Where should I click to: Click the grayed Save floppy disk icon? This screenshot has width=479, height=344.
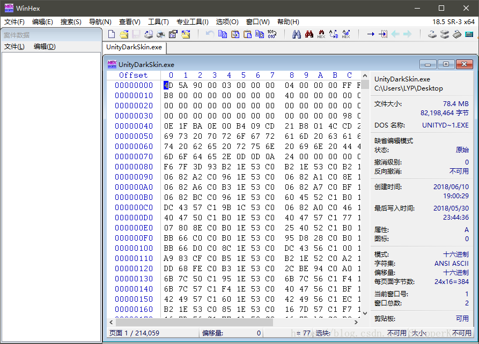136,34
